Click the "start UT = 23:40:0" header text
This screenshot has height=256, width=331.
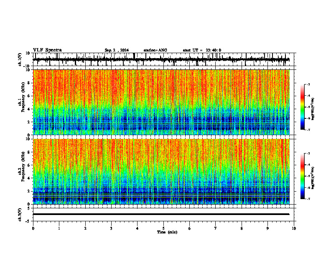point(202,50)
